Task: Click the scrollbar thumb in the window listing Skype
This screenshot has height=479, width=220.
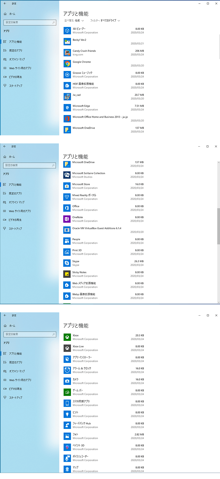Action: point(219,226)
